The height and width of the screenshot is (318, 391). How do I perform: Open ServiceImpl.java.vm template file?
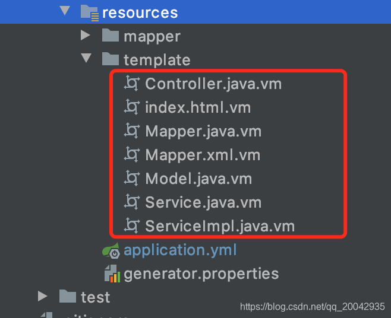220,226
